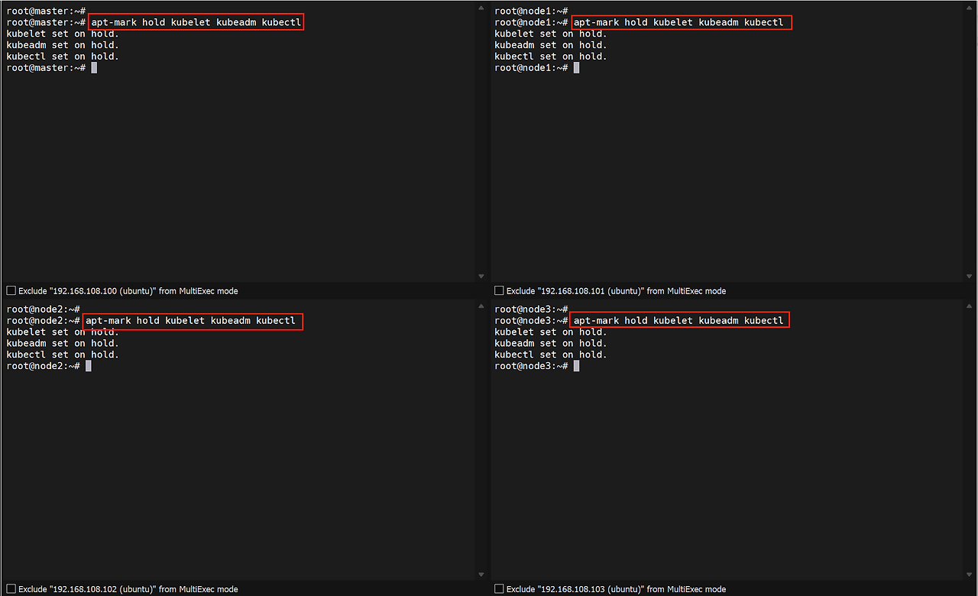Hit scroll-up arrow in node2 terminal

coord(481,307)
